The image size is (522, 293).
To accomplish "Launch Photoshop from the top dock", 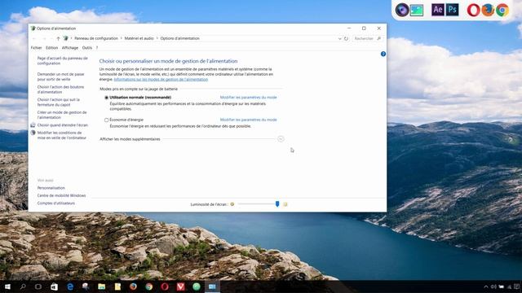I will pos(452,10).
